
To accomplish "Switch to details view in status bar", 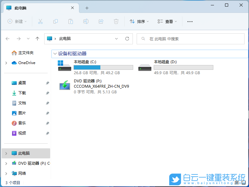I will (237, 183).
